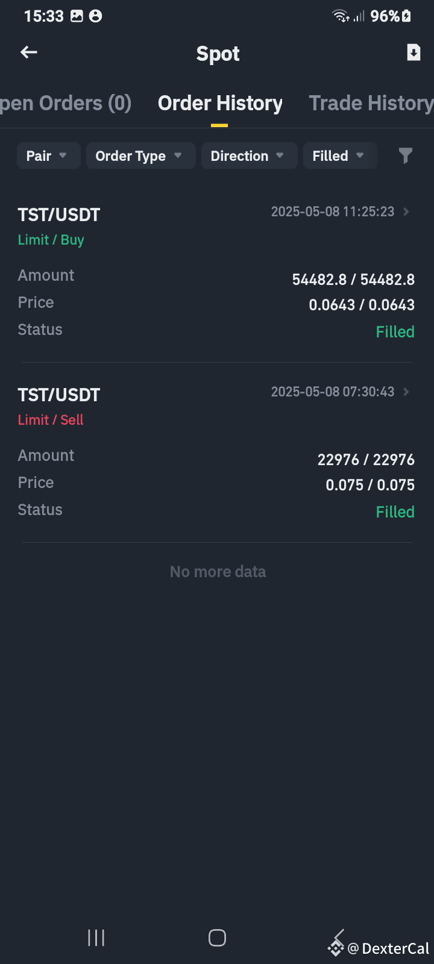The image size is (434, 964).
Task: Expand the Pair filter dropdown
Action: tap(48, 156)
